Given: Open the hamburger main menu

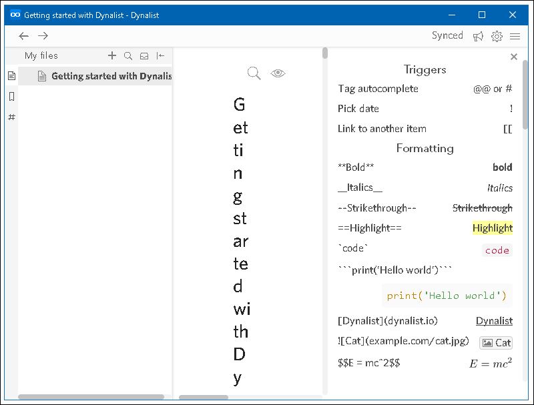Looking at the screenshot, I should (515, 36).
